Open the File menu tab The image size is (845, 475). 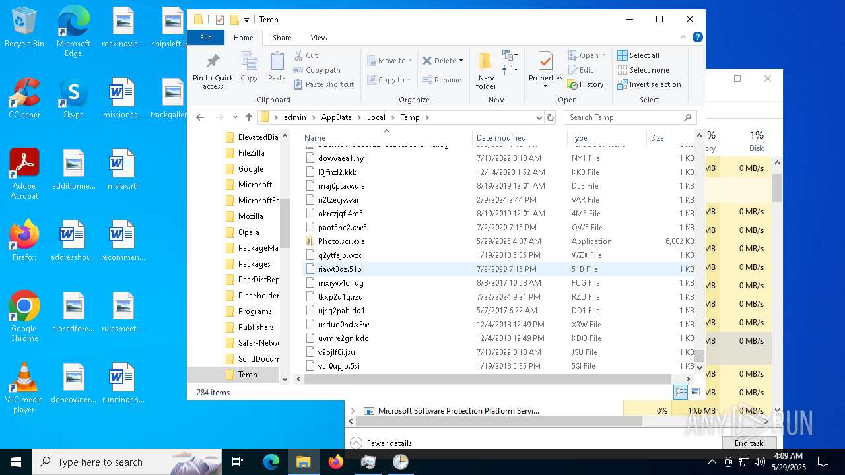tap(206, 38)
